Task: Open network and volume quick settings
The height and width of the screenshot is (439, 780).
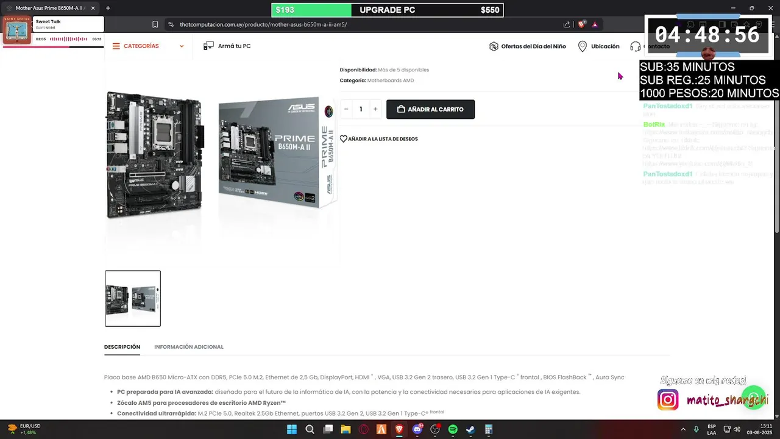Action: [732, 429]
